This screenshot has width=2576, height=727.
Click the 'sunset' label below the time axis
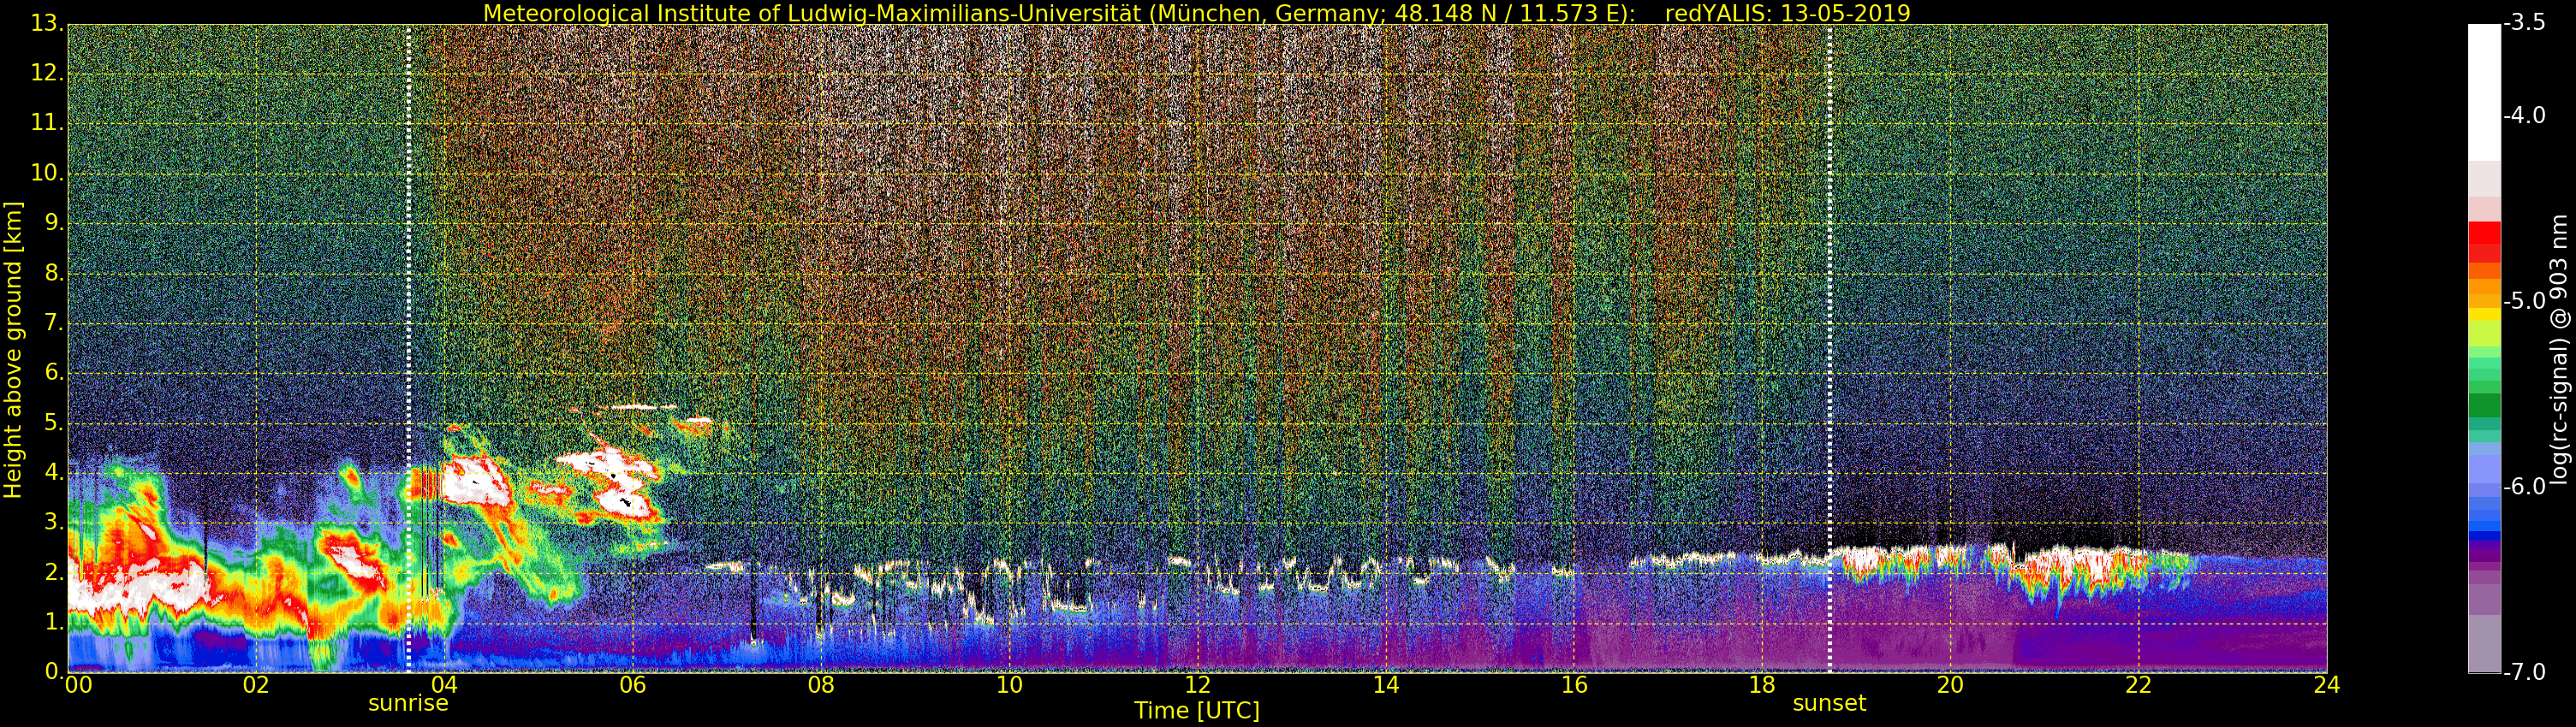1829,703
